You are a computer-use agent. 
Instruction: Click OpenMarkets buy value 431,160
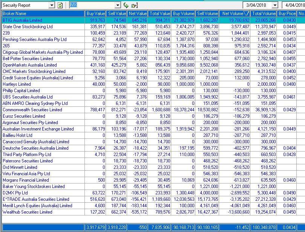[98, 65]
